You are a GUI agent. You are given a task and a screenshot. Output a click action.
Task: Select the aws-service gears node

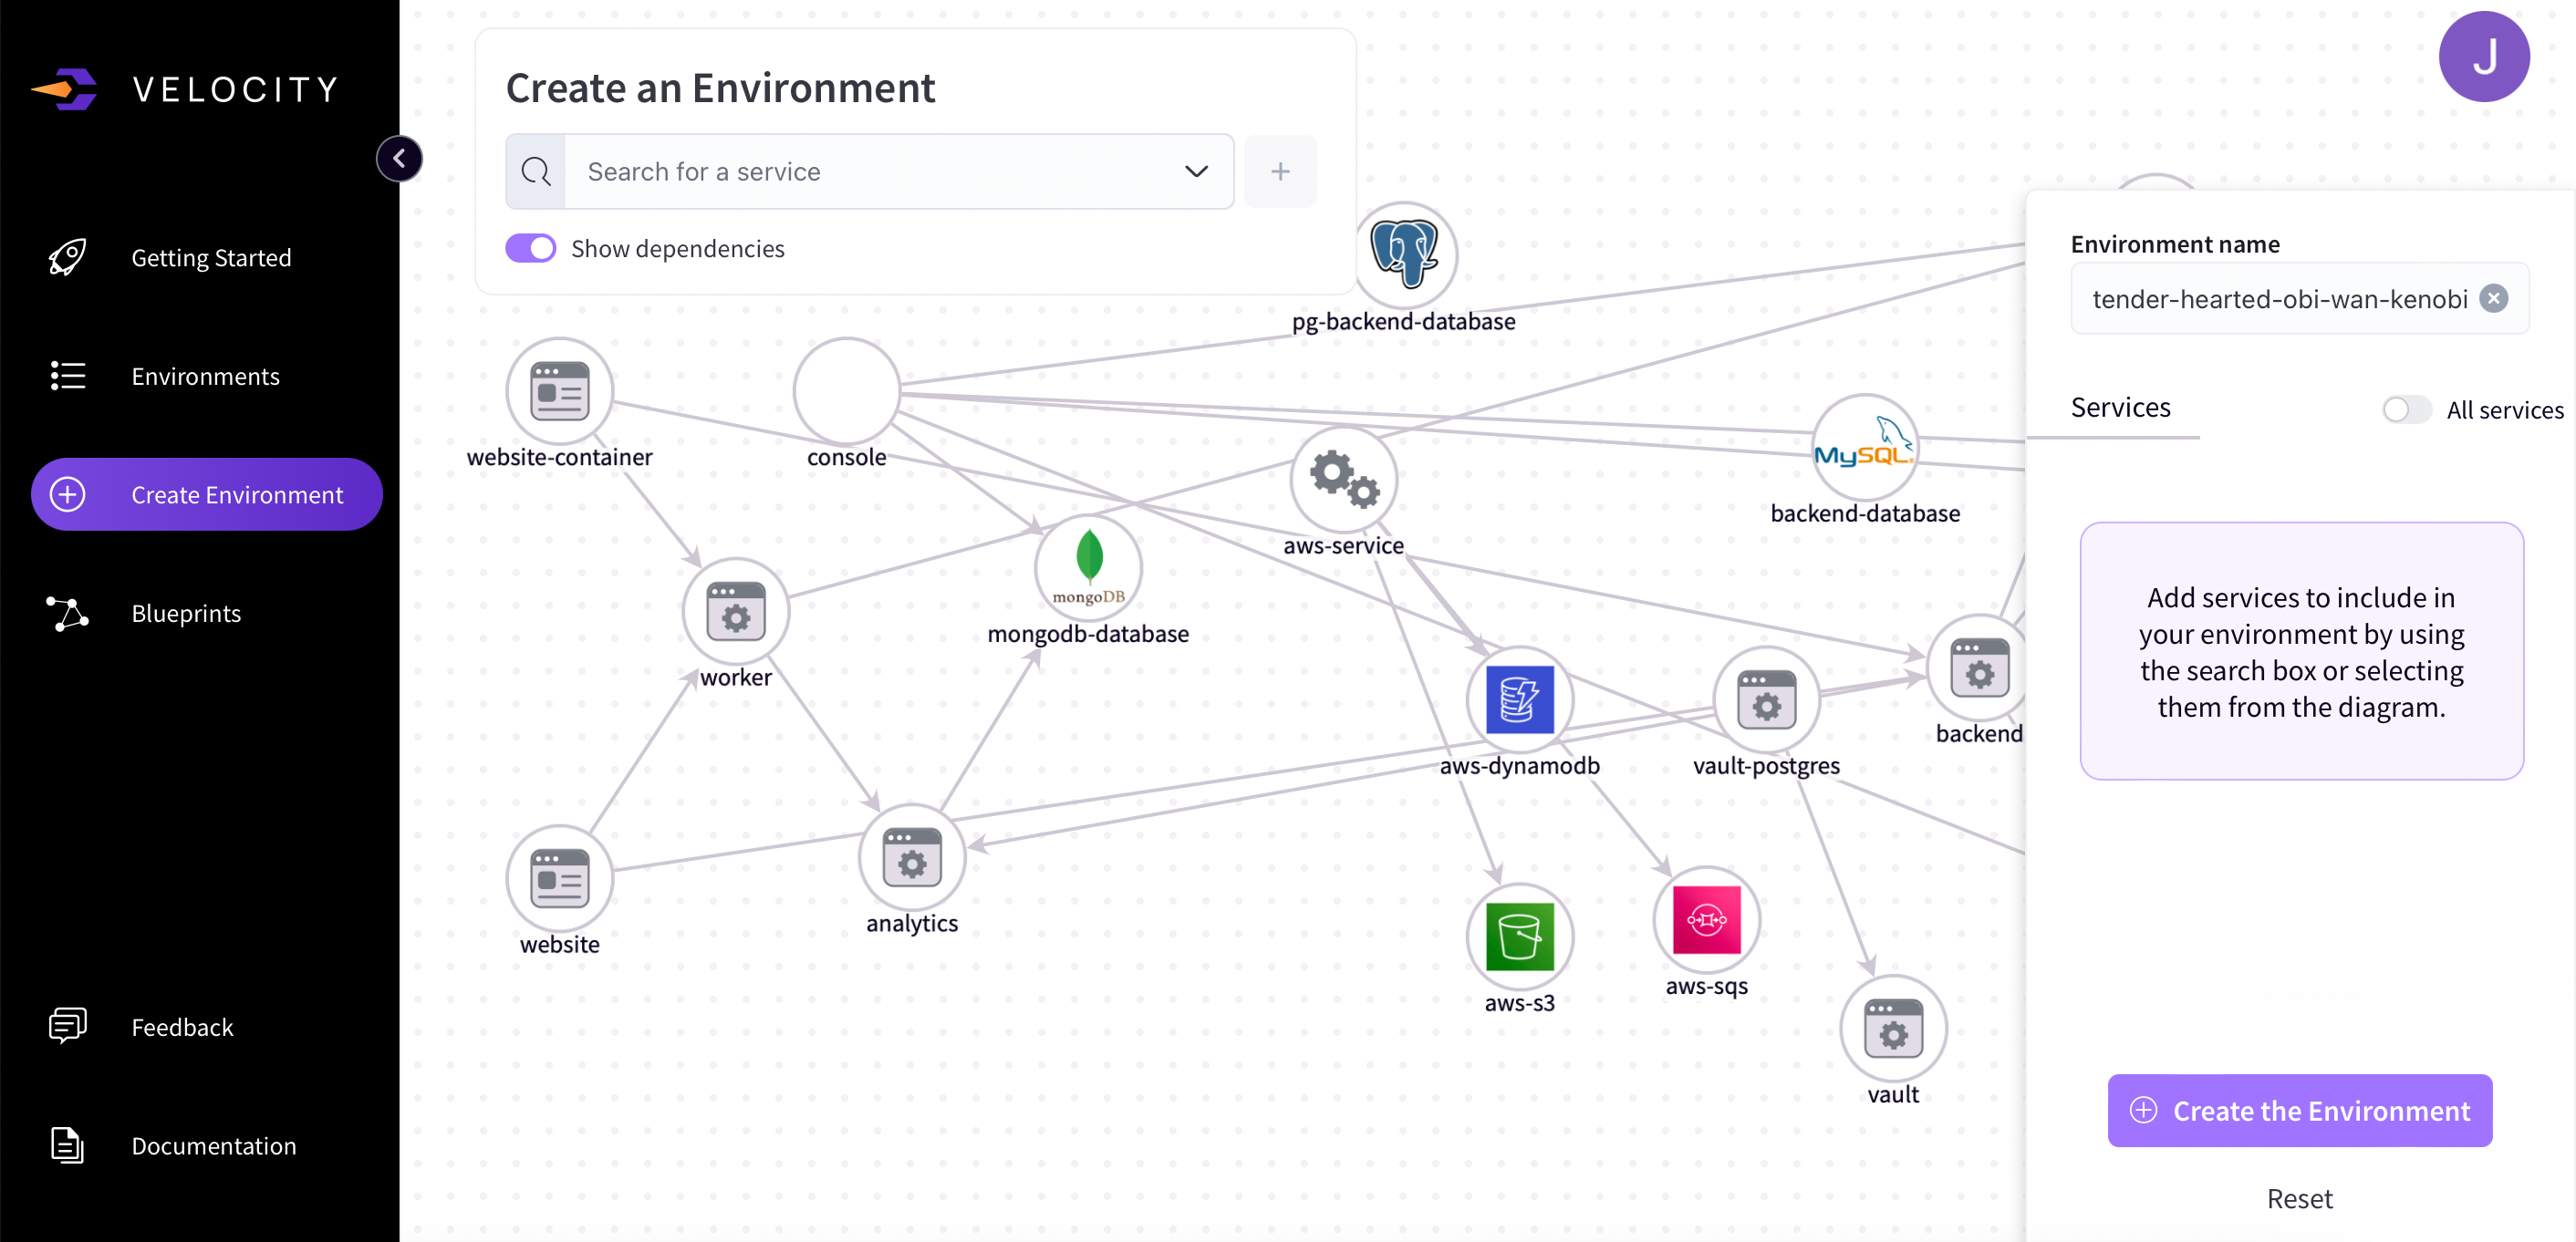point(1344,478)
